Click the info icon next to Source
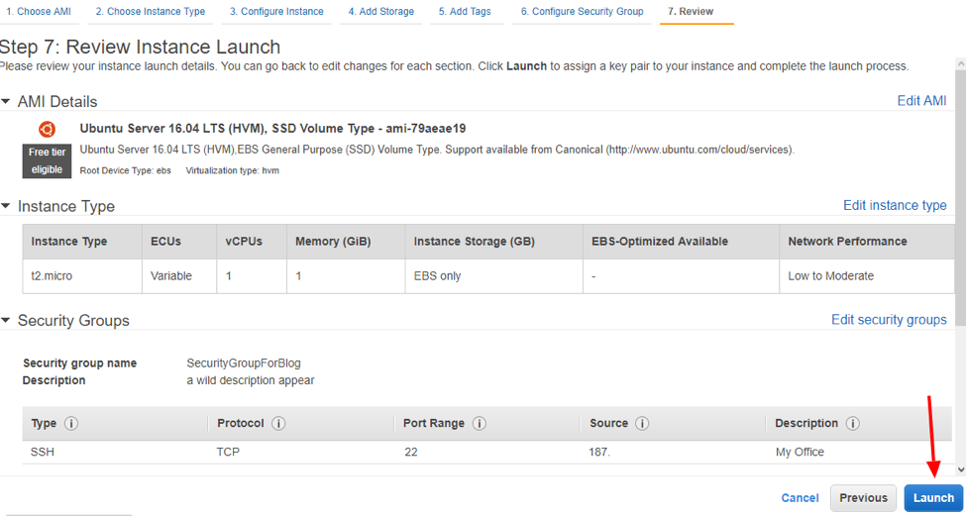 (x=643, y=424)
